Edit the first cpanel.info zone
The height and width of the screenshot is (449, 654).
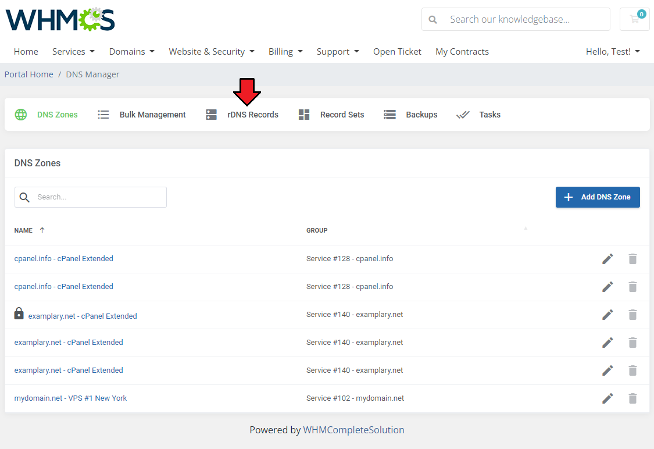(x=607, y=259)
